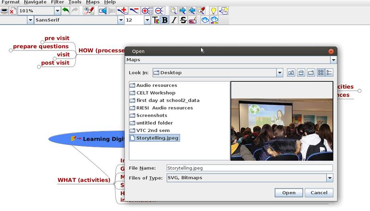This screenshot has width=370, height=211.
Task: Select the Screenshots folder
Action: (148, 115)
